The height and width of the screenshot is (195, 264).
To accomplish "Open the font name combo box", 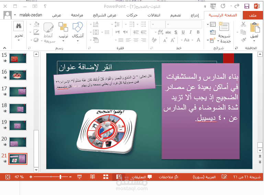I will click(186, 24).
